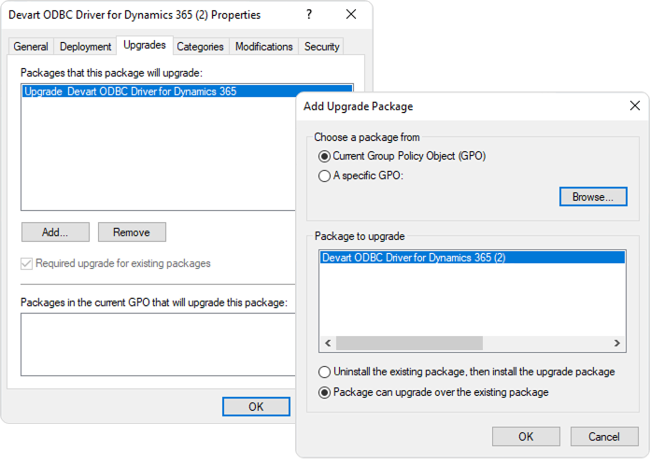Click the Remove button

(132, 232)
